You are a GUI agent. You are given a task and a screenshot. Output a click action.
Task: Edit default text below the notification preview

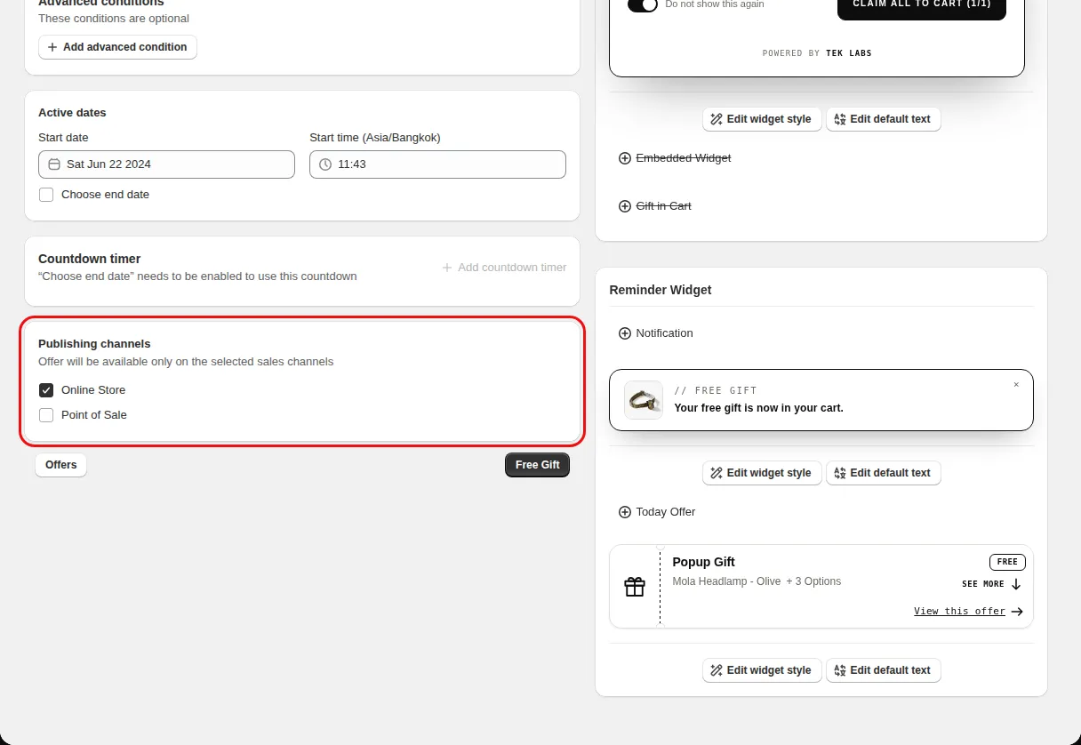pyautogui.click(x=884, y=473)
